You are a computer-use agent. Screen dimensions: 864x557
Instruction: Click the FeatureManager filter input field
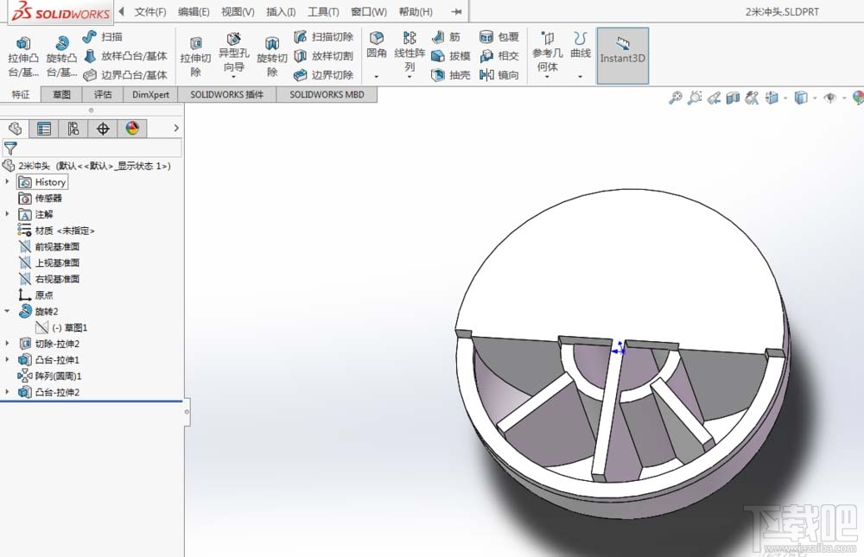95,149
